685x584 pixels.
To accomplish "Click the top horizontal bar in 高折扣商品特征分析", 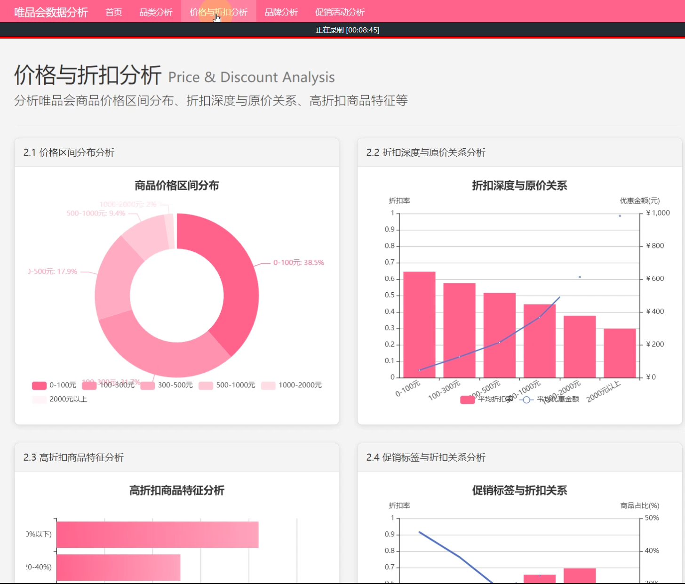I will coord(157,535).
